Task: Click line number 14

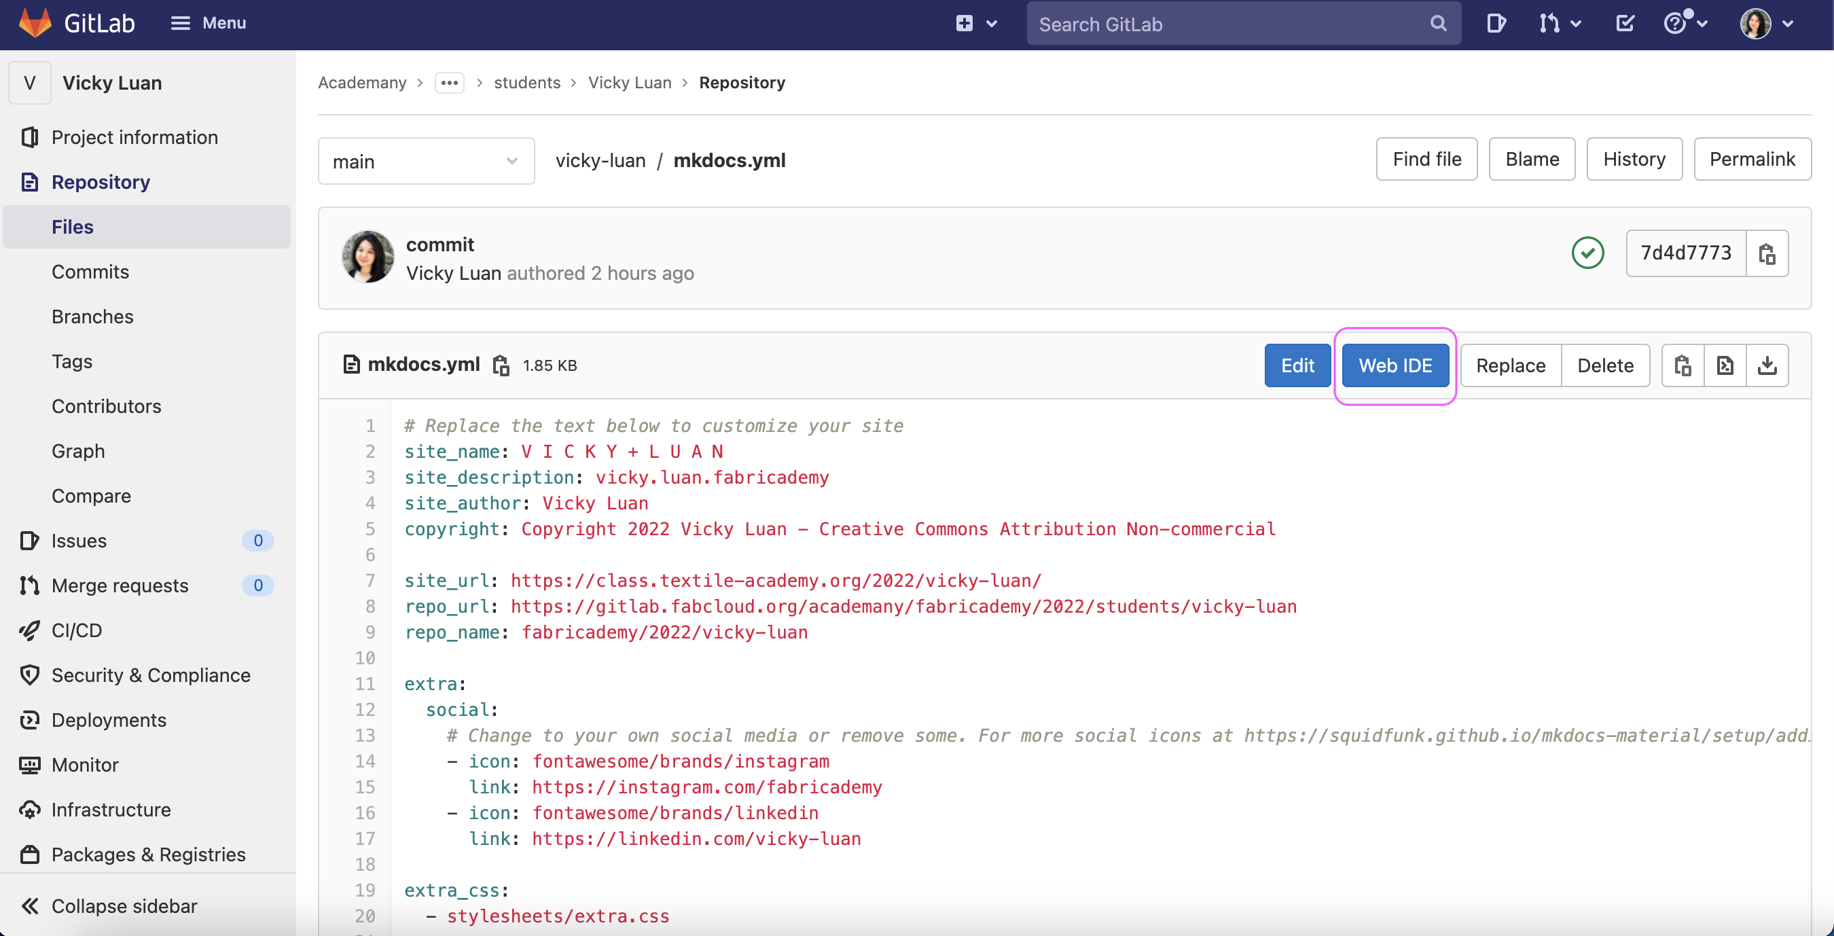Action: (365, 761)
